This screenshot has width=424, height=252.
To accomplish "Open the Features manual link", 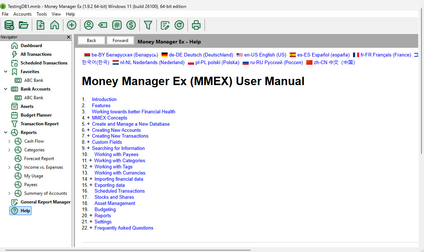I will [x=101, y=105].
